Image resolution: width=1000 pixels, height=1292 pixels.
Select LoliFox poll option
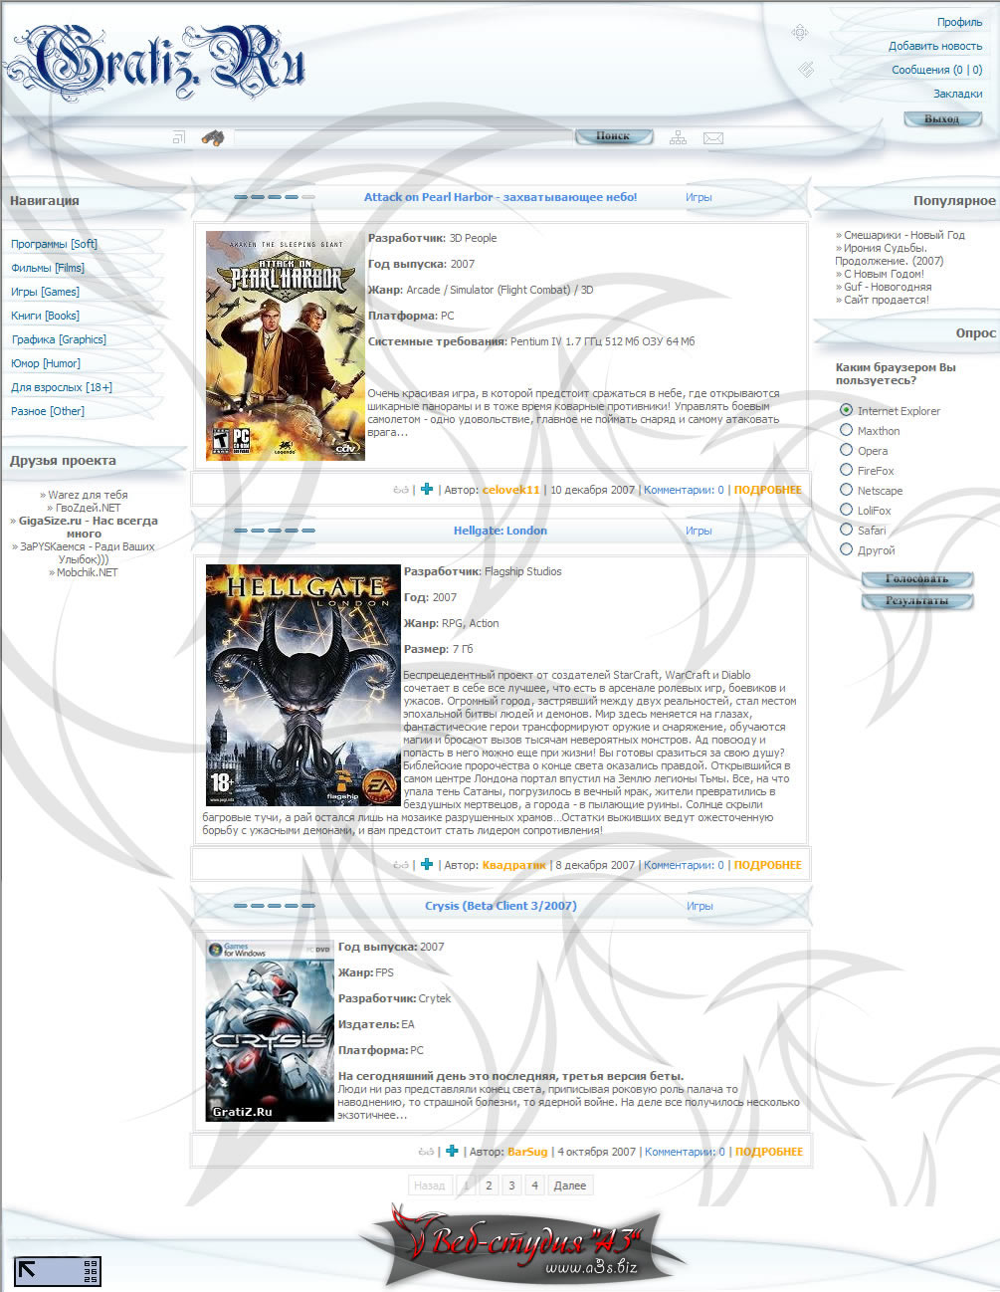(x=846, y=510)
